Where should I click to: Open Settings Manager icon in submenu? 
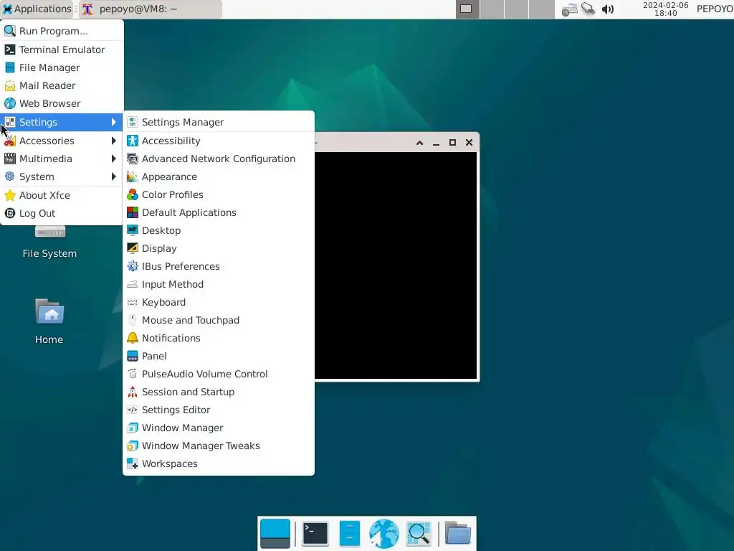(x=133, y=122)
